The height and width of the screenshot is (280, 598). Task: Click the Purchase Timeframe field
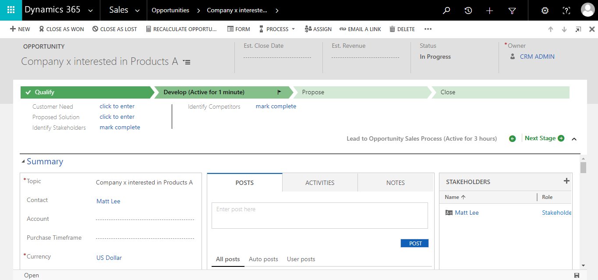click(145, 238)
